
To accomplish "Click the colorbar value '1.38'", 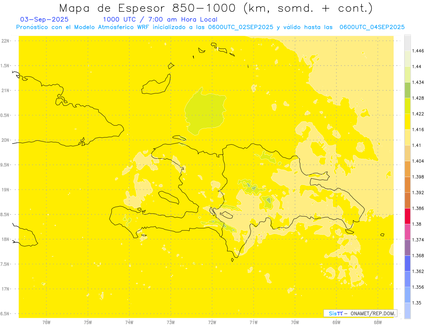I will 417,224.
